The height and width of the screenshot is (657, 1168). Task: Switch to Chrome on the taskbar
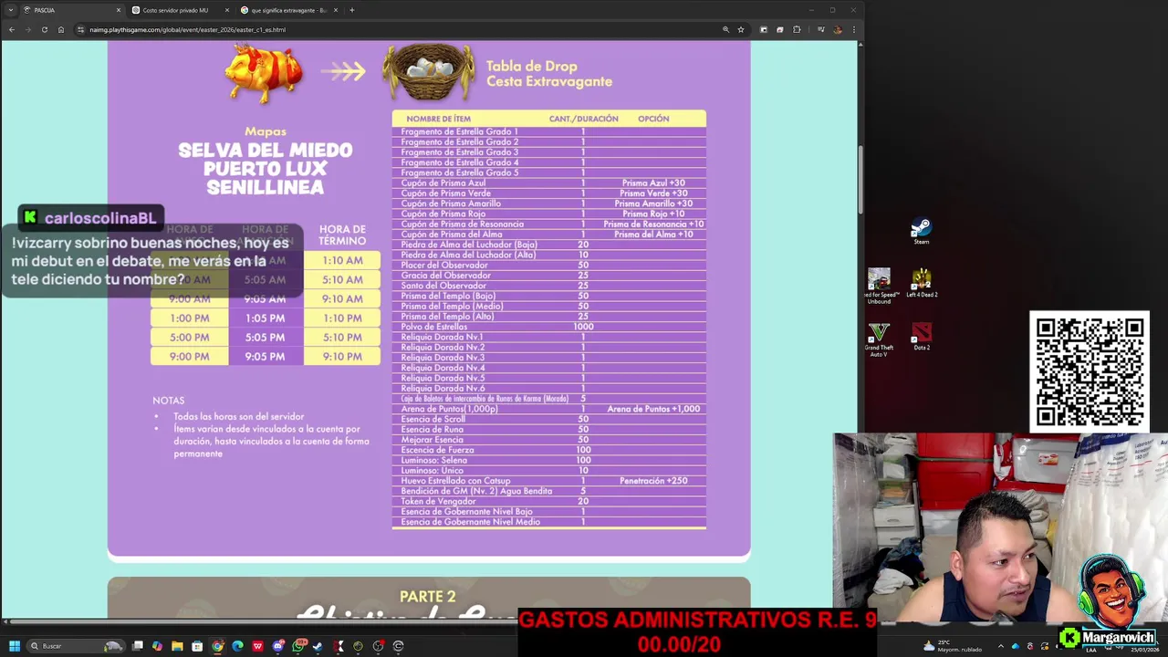click(x=217, y=646)
